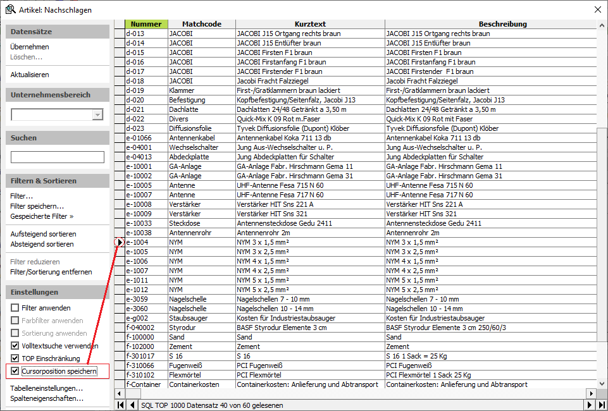Click Löschen... in Datensätze panel
The image size is (608, 411).
[26, 57]
